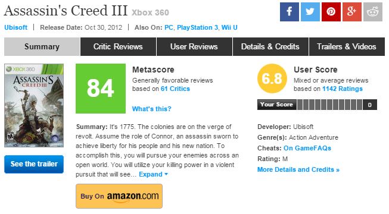Share on Google Plus icon
The width and height of the screenshot is (389, 214).
(352, 12)
